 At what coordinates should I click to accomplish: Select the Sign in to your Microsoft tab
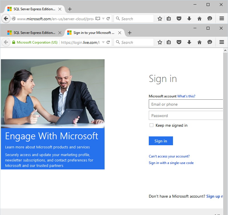coord(94,33)
